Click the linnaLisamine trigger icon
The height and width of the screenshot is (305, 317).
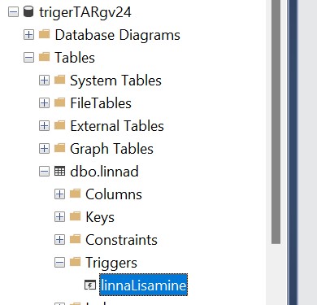tap(90, 285)
